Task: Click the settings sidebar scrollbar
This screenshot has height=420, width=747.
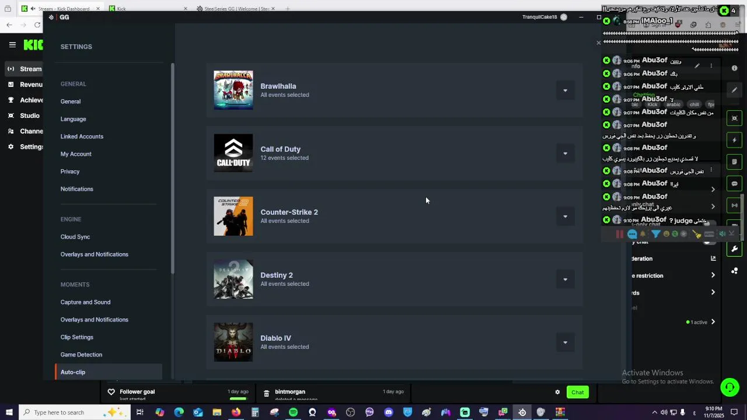Action: coord(172,168)
